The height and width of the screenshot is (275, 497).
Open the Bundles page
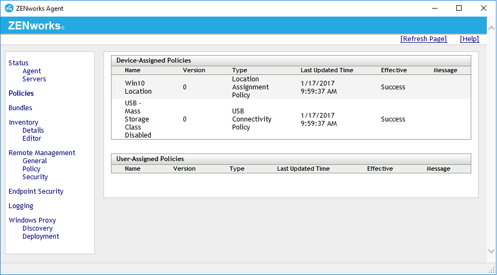pyautogui.click(x=20, y=108)
